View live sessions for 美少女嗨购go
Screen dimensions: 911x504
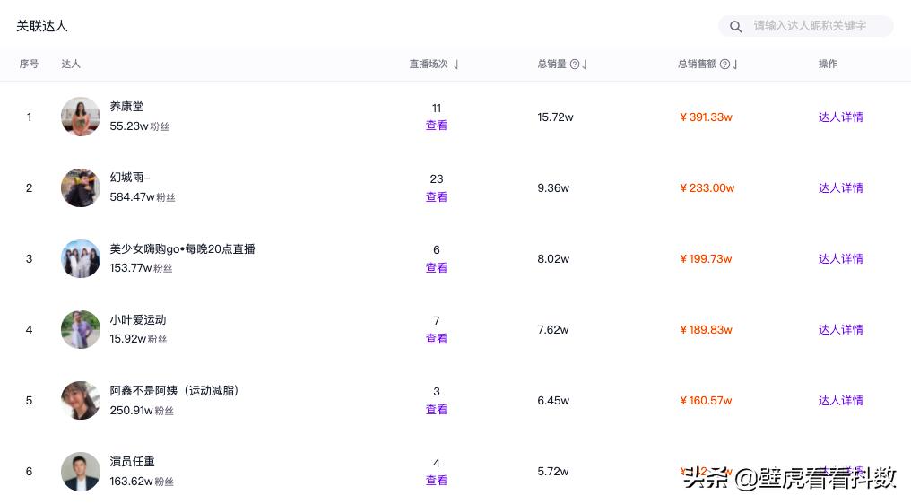click(x=437, y=268)
